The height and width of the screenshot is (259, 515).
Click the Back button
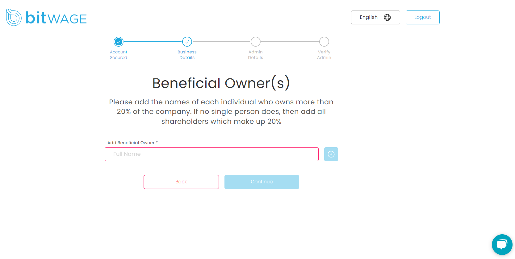pyautogui.click(x=181, y=182)
